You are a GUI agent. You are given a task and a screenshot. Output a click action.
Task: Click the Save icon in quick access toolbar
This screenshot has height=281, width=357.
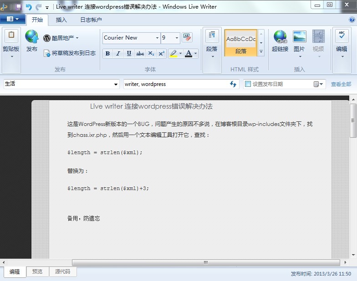18,7
